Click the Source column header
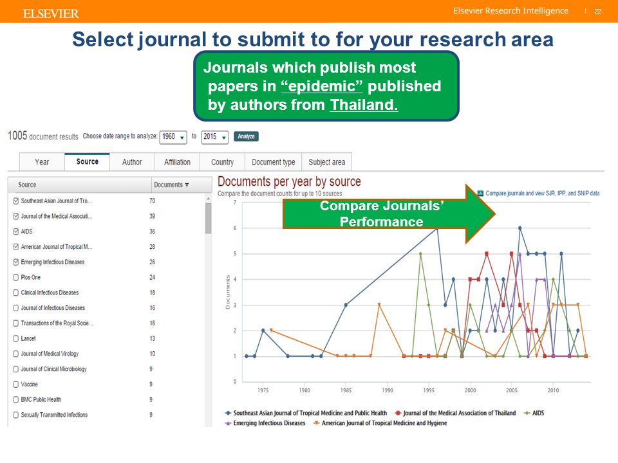This screenshot has width=618, height=463. click(x=80, y=185)
